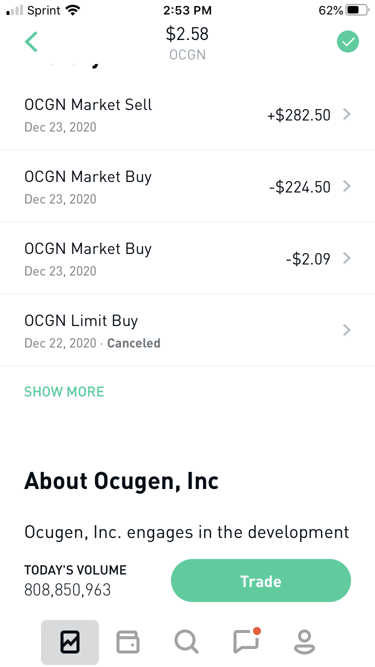The width and height of the screenshot is (375, 667).
Task: Open the account profile tab
Action: 304,642
